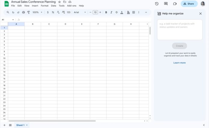209x128 pixels.
Task: Click the font size field showing 10
Action: tap(95, 12)
